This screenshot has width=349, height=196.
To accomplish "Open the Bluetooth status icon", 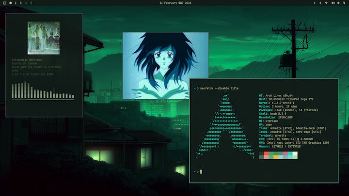I will 320,3.
